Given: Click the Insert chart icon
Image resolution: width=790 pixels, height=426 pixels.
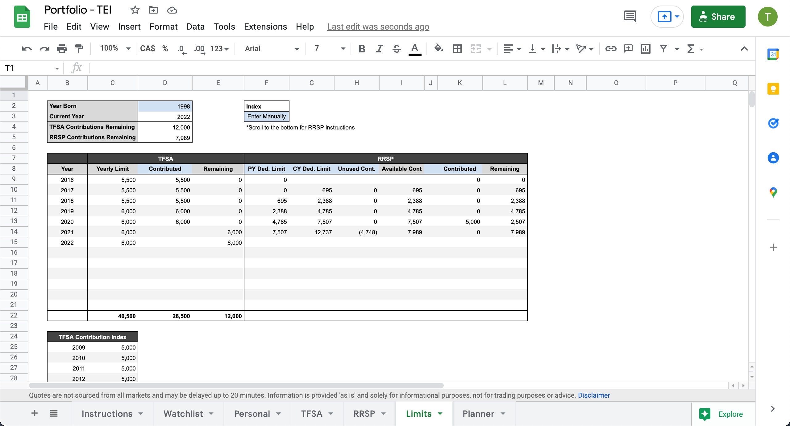Looking at the screenshot, I should click(645, 49).
